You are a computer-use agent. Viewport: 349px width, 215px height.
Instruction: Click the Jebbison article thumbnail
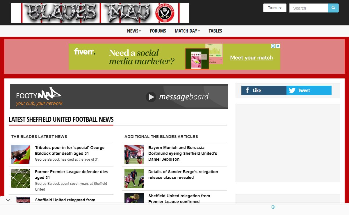pyautogui.click(x=134, y=154)
